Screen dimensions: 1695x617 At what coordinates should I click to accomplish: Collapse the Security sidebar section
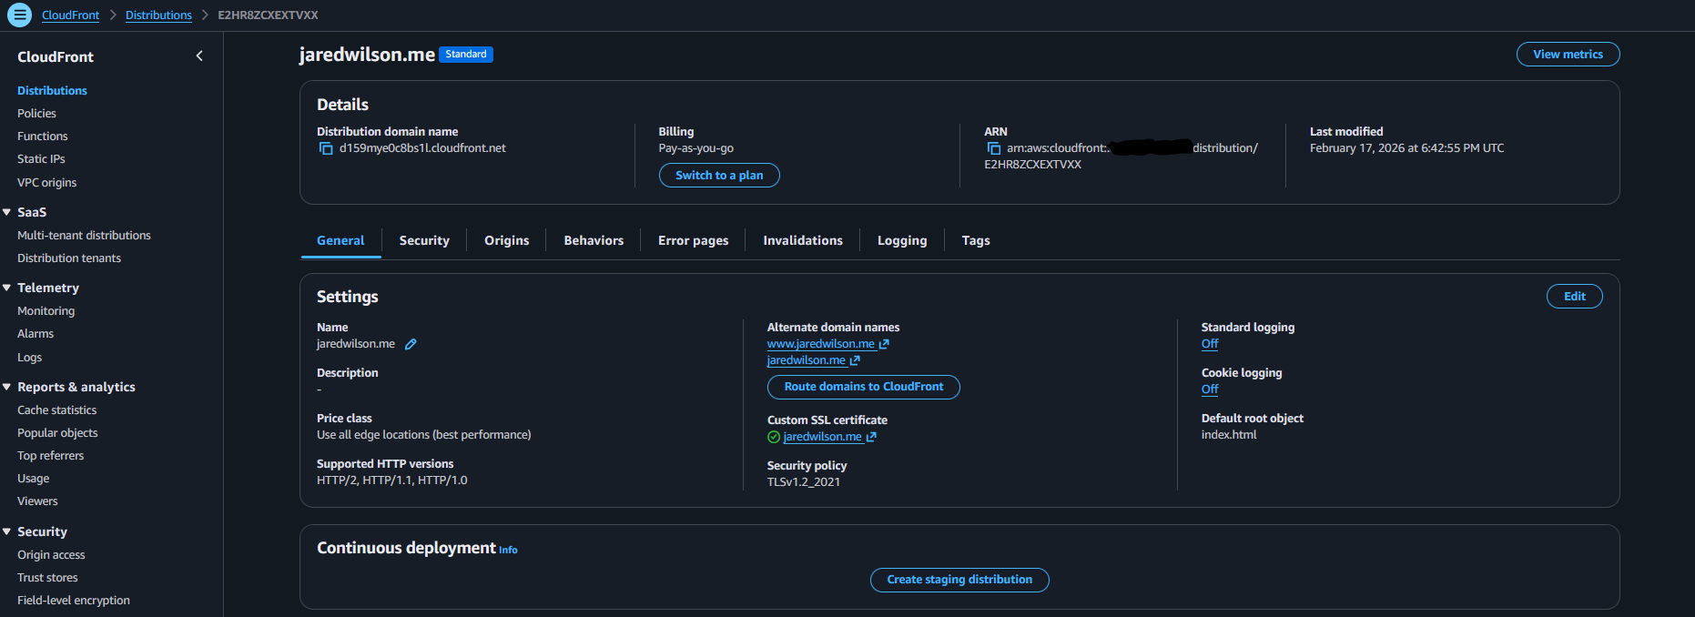pyautogui.click(x=7, y=531)
